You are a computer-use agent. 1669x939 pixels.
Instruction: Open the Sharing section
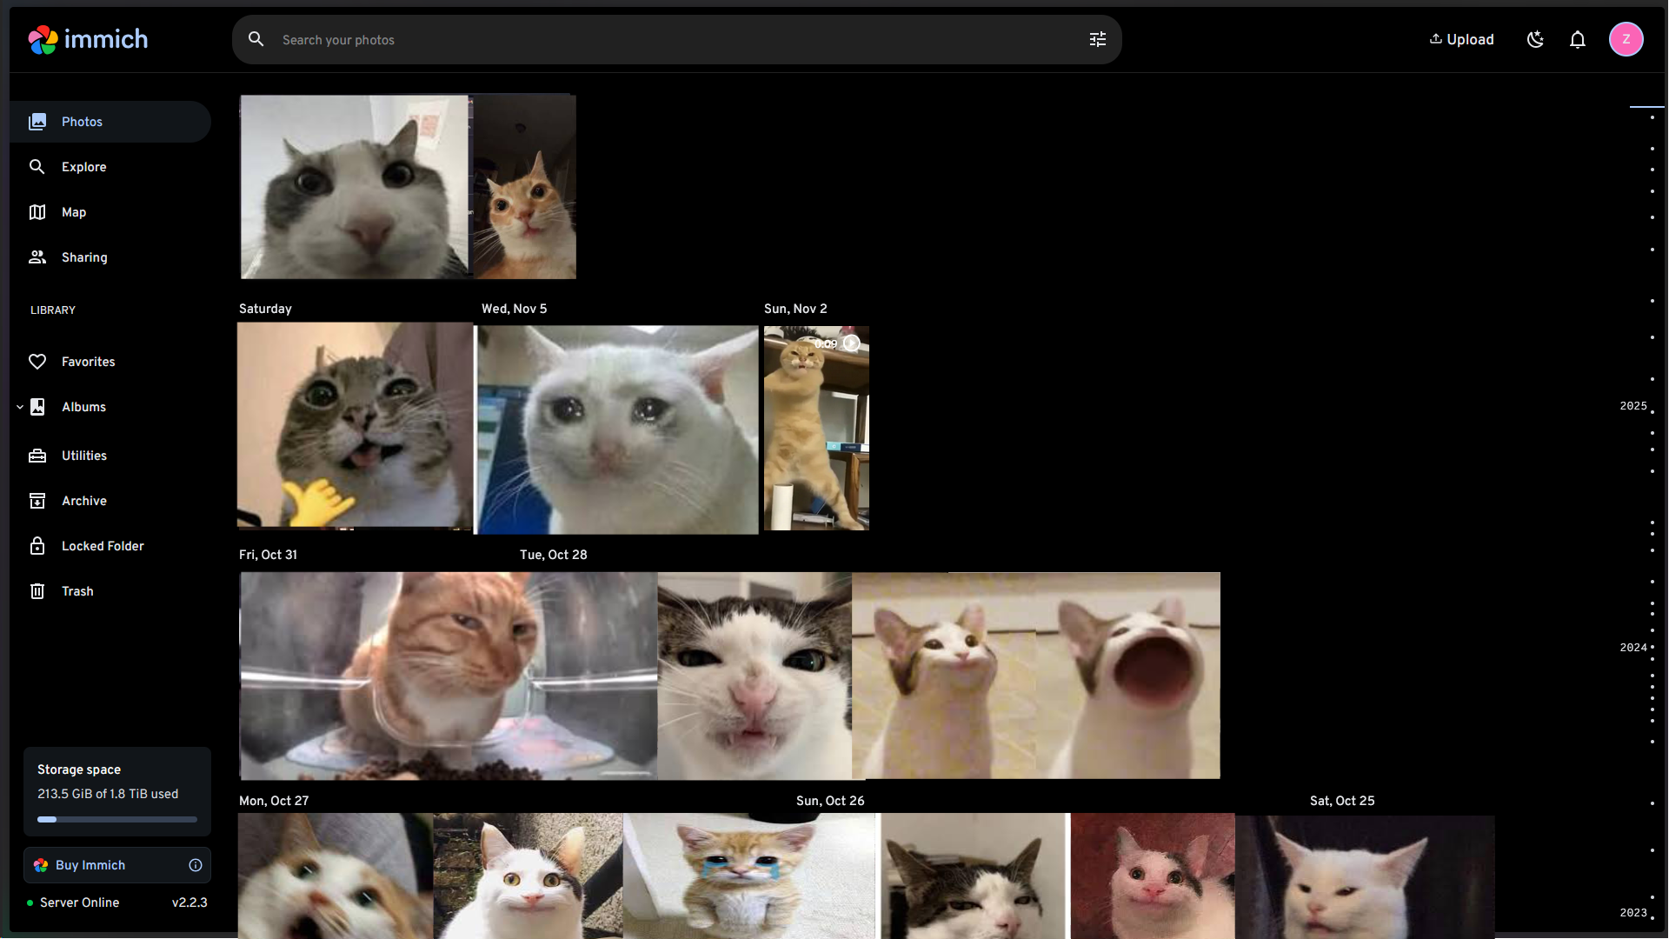tap(84, 257)
